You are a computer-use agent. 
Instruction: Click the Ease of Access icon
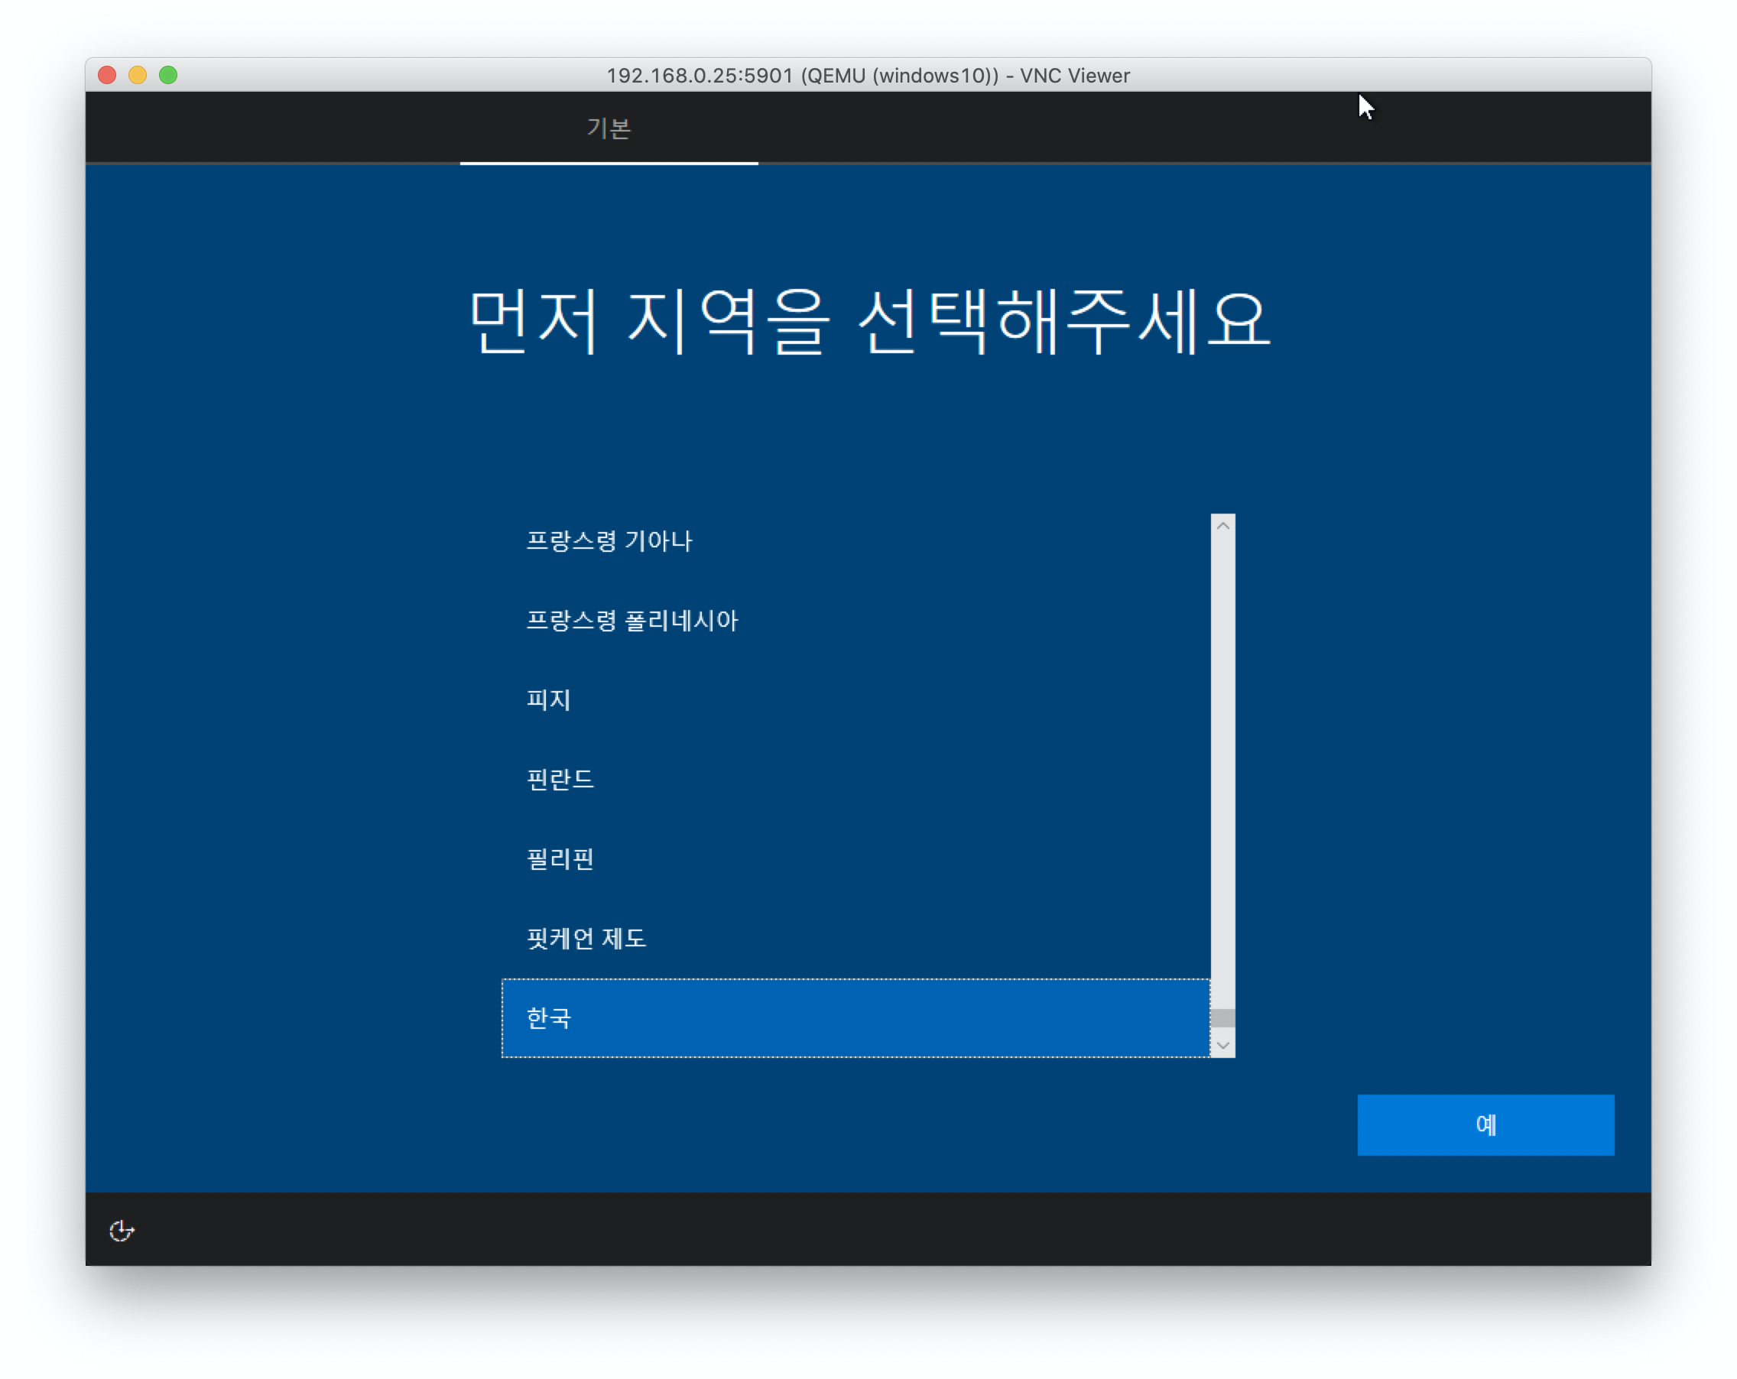(122, 1230)
